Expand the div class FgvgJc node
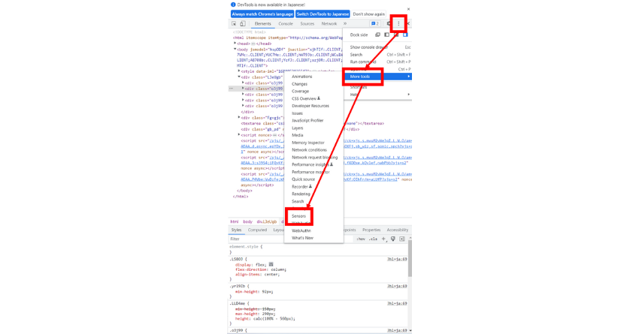The width and height of the screenshot is (639, 334). pyautogui.click(x=239, y=118)
